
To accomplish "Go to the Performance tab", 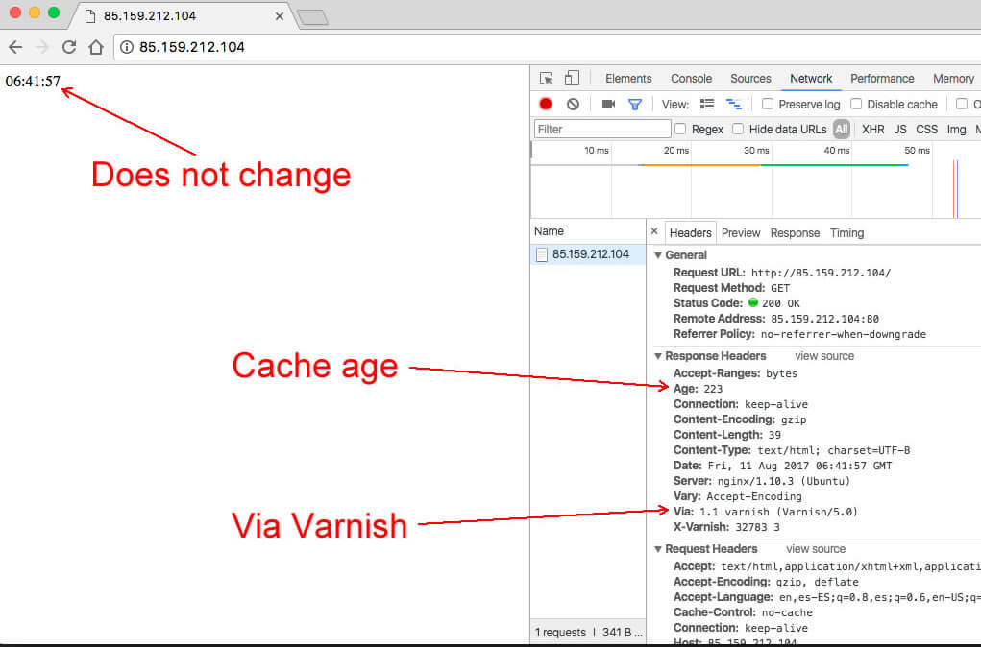I will [x=882, y=78].
